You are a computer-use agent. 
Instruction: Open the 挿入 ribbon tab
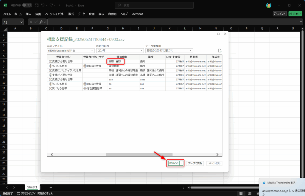(28, 14)
